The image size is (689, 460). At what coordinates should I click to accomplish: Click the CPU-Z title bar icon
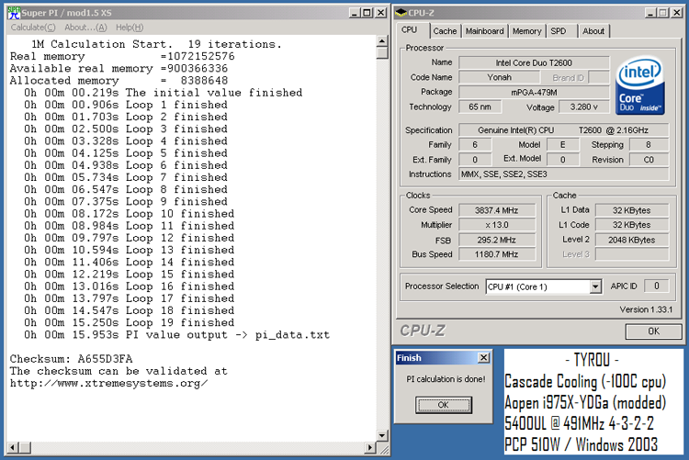[x=401, y=13]
